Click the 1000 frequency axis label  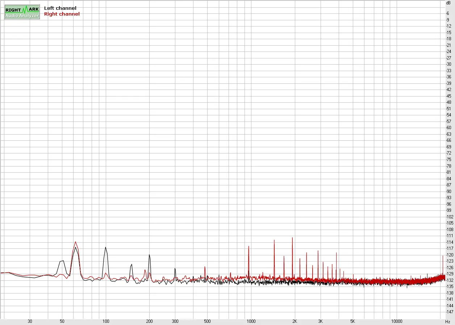click(251, 321)
